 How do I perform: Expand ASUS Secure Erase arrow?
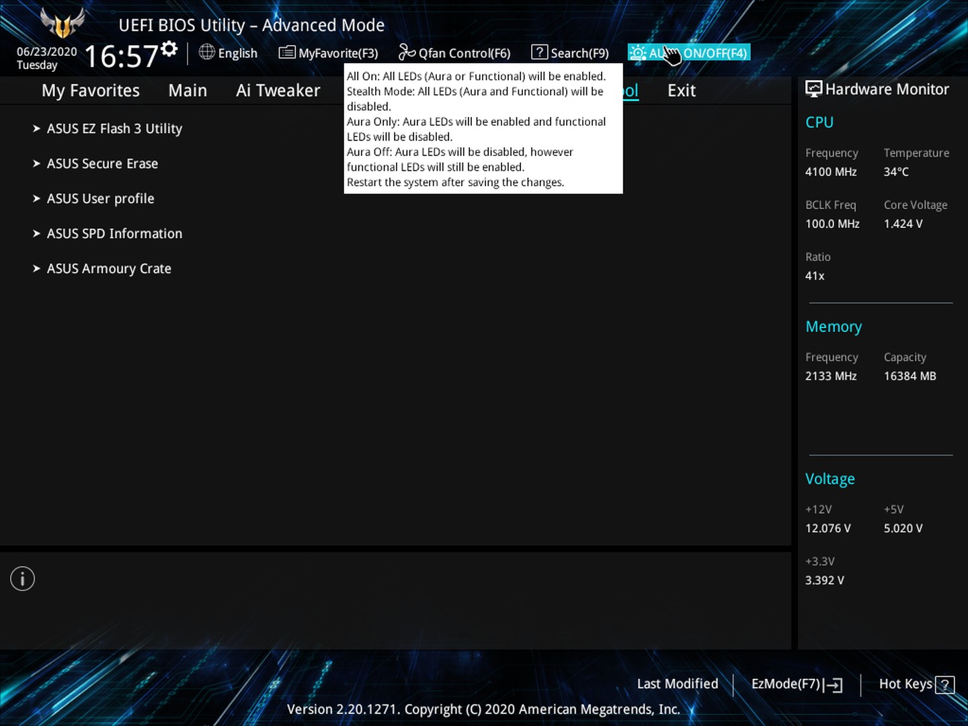coord(36,163)
